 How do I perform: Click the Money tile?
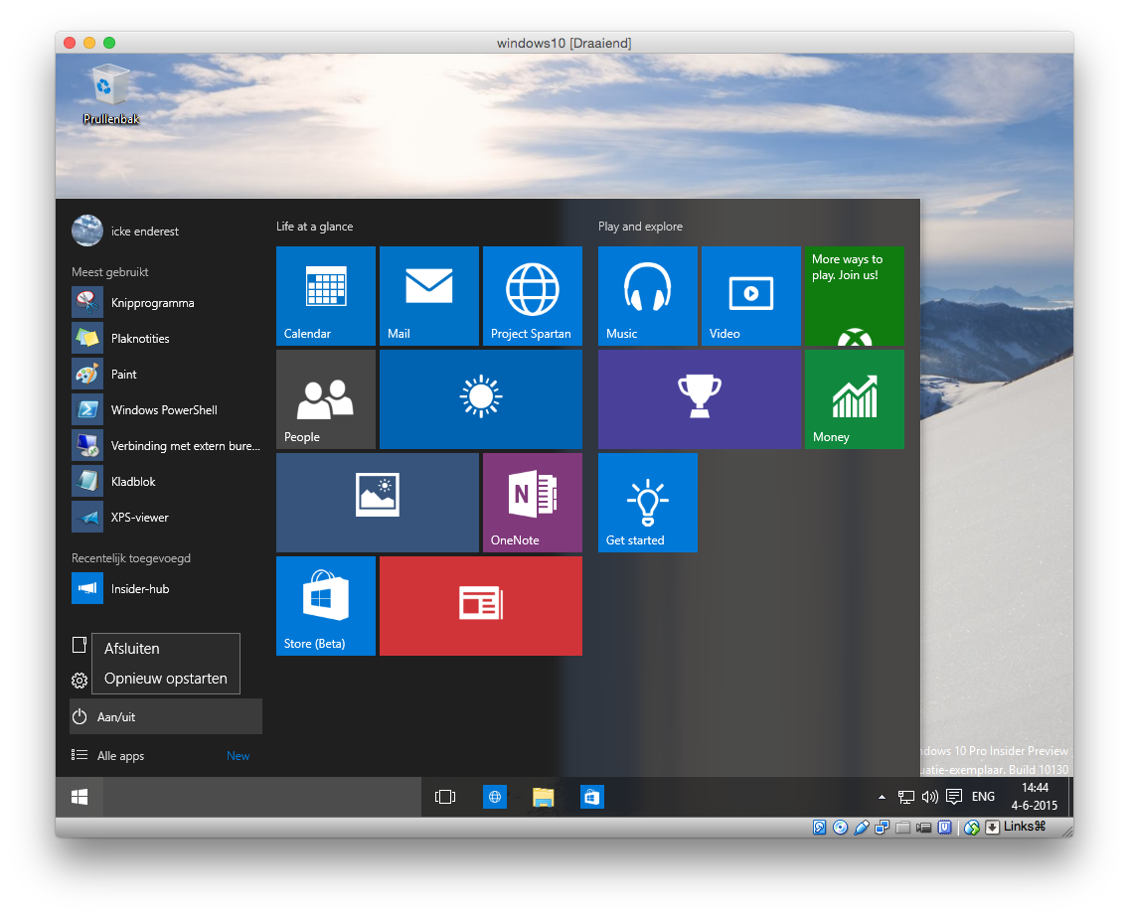click(x=855, y=398)
